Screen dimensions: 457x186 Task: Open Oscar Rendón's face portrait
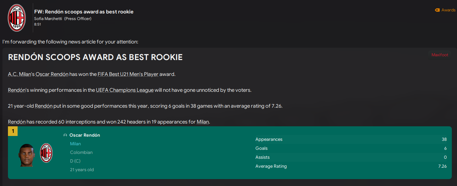(x=27, y=155)
